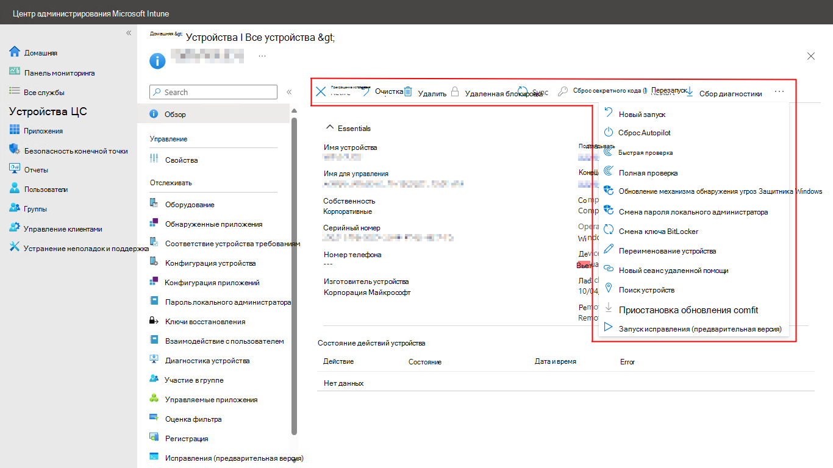Click Сброс секретного кода key action
This screenshot has width=833, height=468.
(602, 91)
